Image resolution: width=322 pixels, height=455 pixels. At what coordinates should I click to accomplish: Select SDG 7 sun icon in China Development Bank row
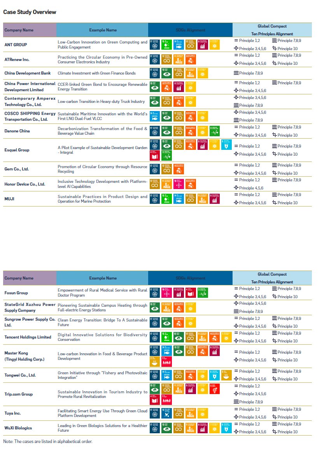[203, 73]
